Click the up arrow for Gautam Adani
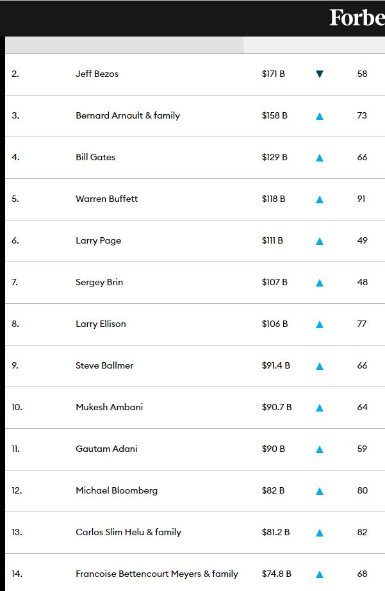 320,449
